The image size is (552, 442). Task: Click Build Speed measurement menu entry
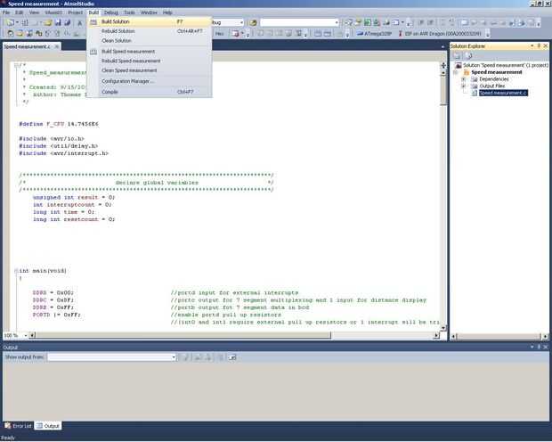coord(150,52)
